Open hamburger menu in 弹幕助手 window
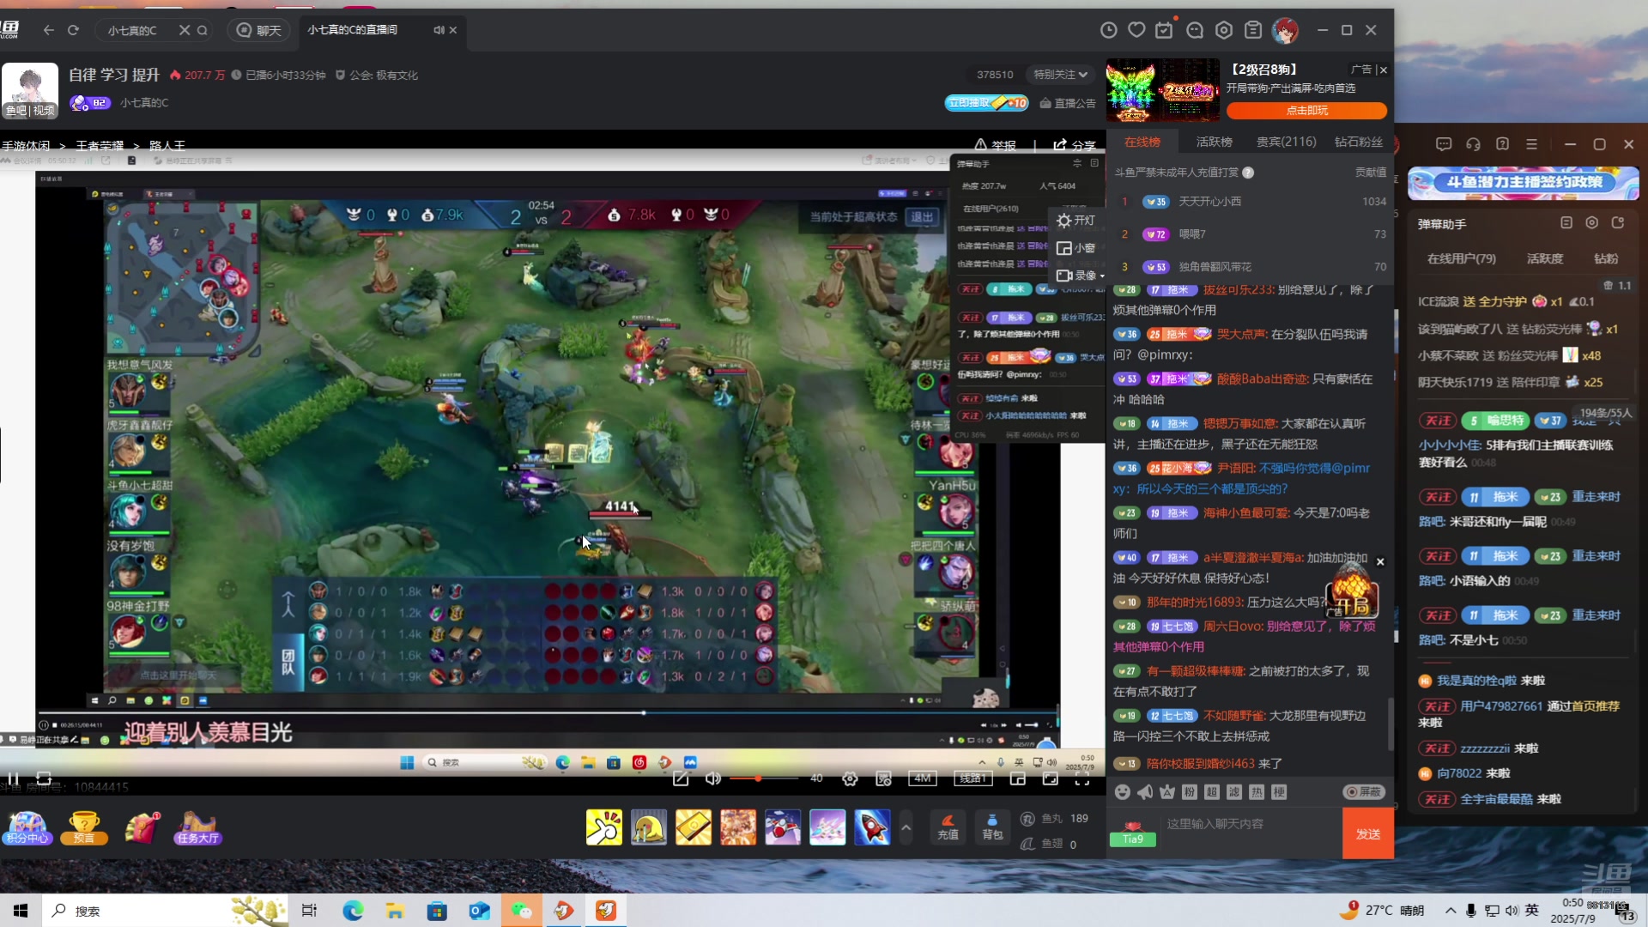 pyautogui.click(x=1531, y=144)
